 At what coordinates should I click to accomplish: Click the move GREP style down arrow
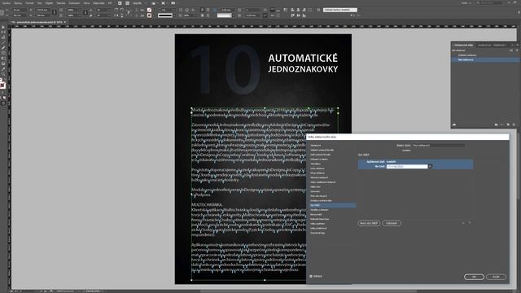click(470, 223)
